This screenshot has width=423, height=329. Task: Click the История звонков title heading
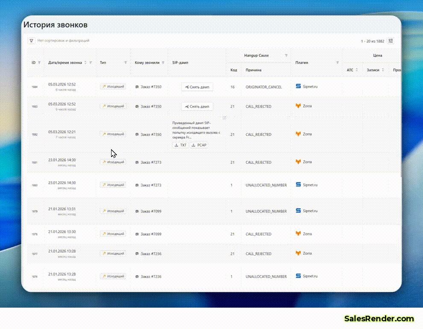pyautogui.click(x=56, y=25)
